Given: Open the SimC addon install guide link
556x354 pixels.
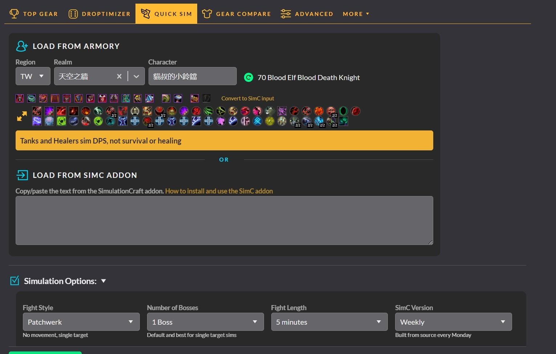Looking at the screenshot, I should [219, 191].
